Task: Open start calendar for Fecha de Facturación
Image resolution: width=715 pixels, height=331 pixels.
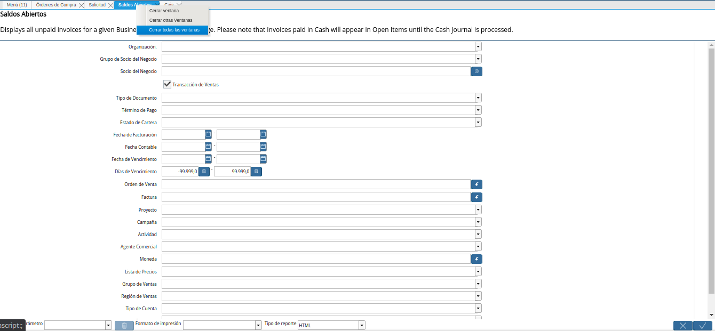Action: 208,135
